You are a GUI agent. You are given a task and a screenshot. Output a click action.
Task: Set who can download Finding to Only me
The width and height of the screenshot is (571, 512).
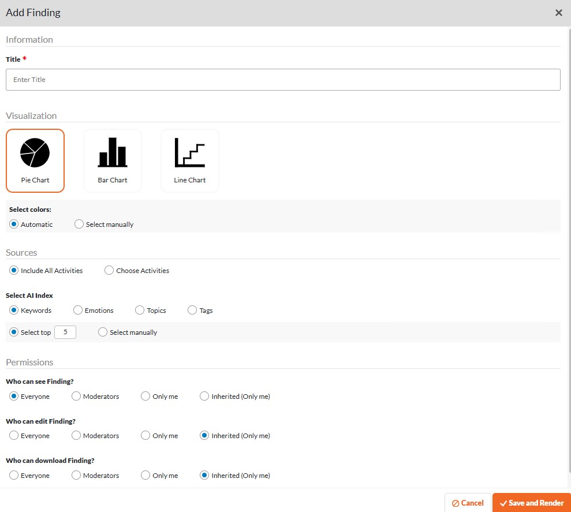pyautogui.click(x=145, y=475)
